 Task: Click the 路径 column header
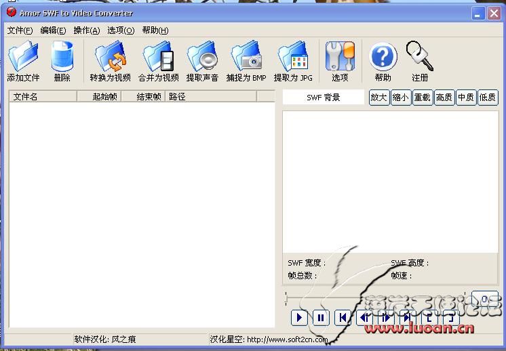point(211,97)
